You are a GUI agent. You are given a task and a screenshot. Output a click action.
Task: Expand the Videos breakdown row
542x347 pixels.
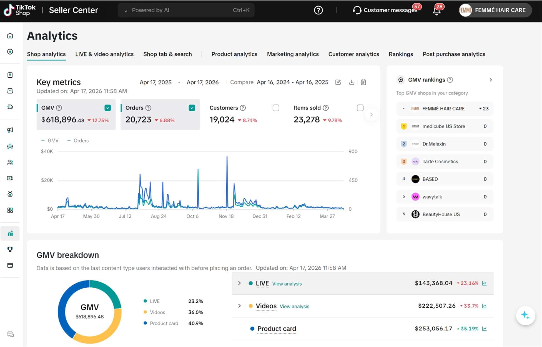pyautogui.click(x=239, y=306)
